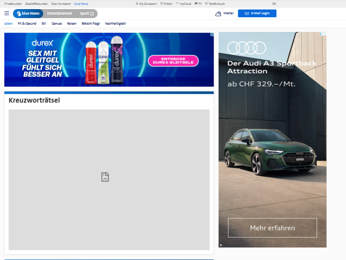Click the broken plugin icon in Kreuzworträtsel
The image size is (346, 260).
coord(105,177)
